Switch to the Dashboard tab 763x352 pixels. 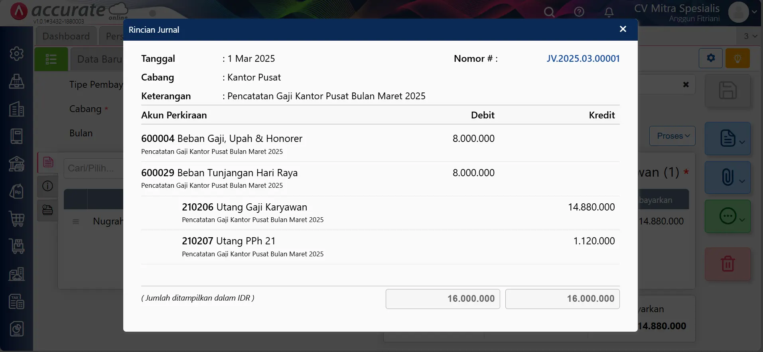pyautogui.click(x=66, y=36)
